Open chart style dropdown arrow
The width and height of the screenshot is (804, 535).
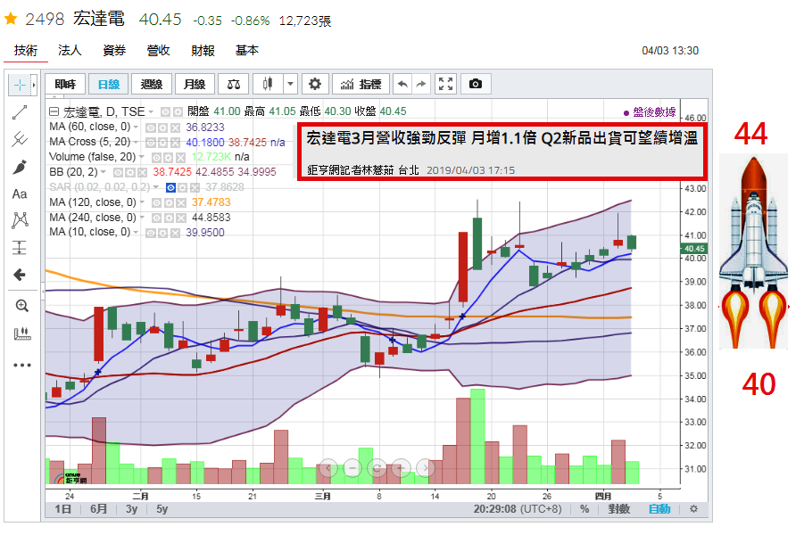pyautogui.click(x=290, y=84)
